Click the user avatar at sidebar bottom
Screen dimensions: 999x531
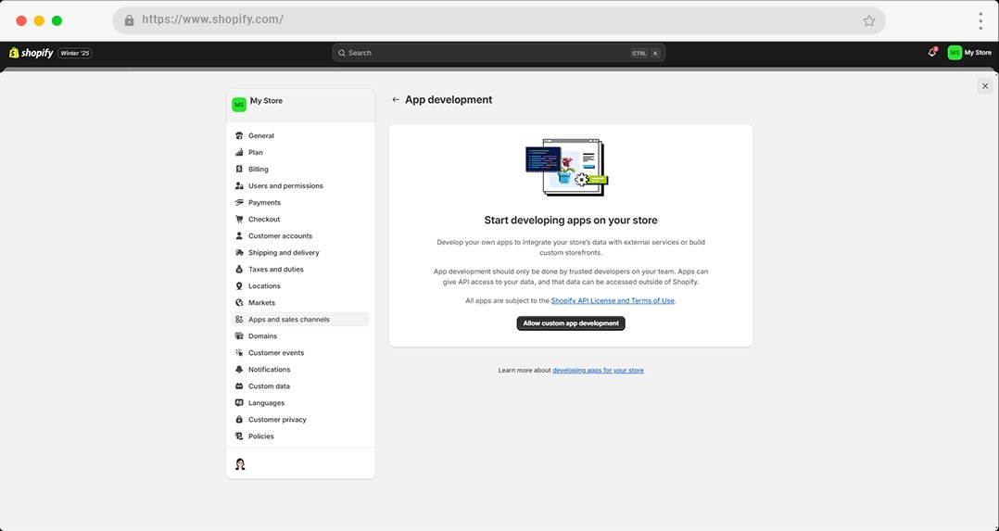click(x=240, y=464)
